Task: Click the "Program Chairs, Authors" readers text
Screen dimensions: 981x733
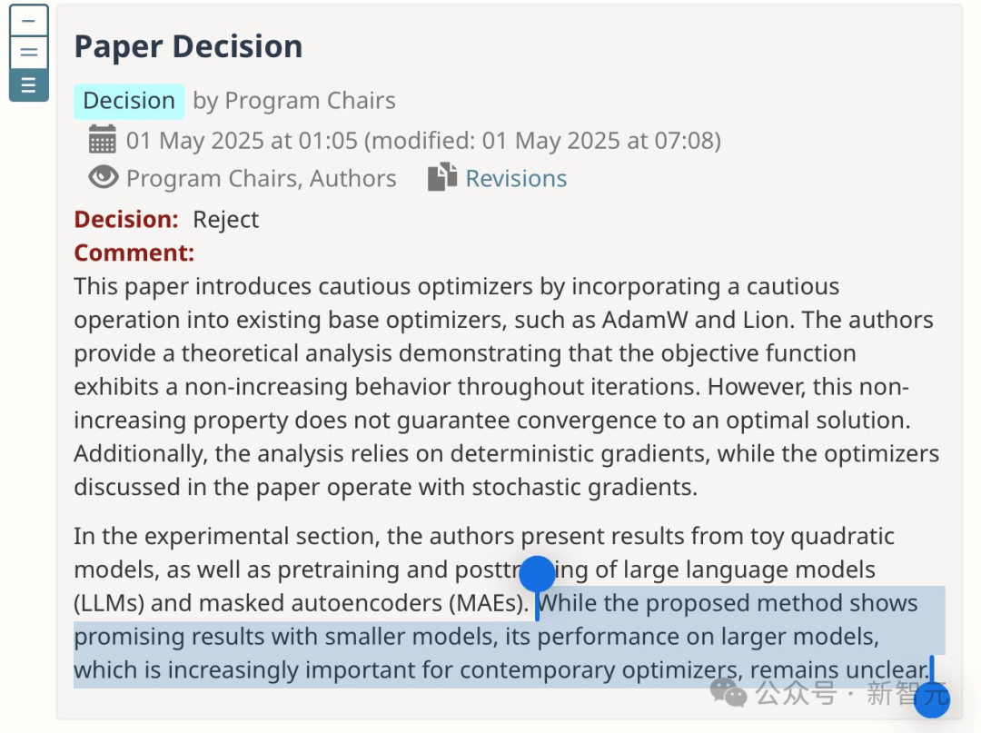Action: pyautogui.click(x=262, y=179)
